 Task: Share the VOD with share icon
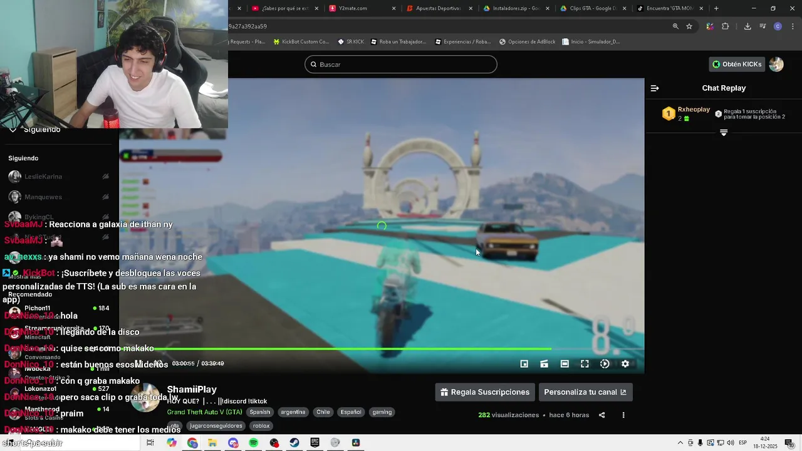(602, 415)
